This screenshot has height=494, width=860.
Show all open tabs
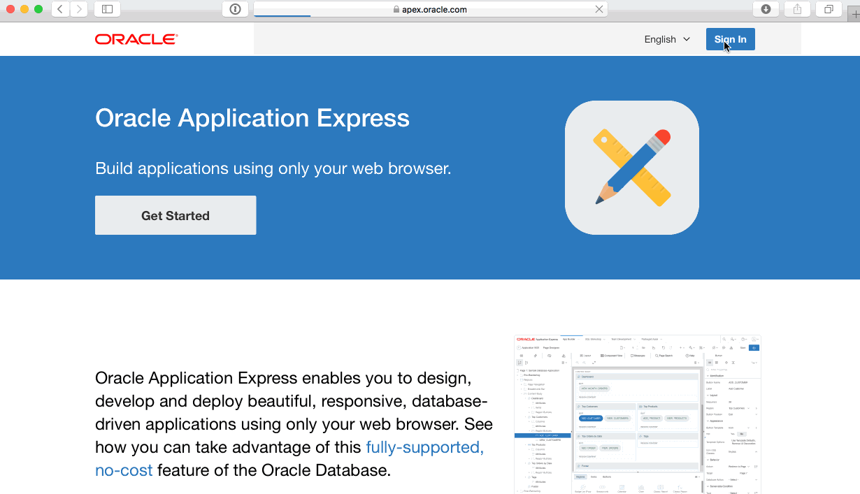pyautogui.click(x=828, y=9)
